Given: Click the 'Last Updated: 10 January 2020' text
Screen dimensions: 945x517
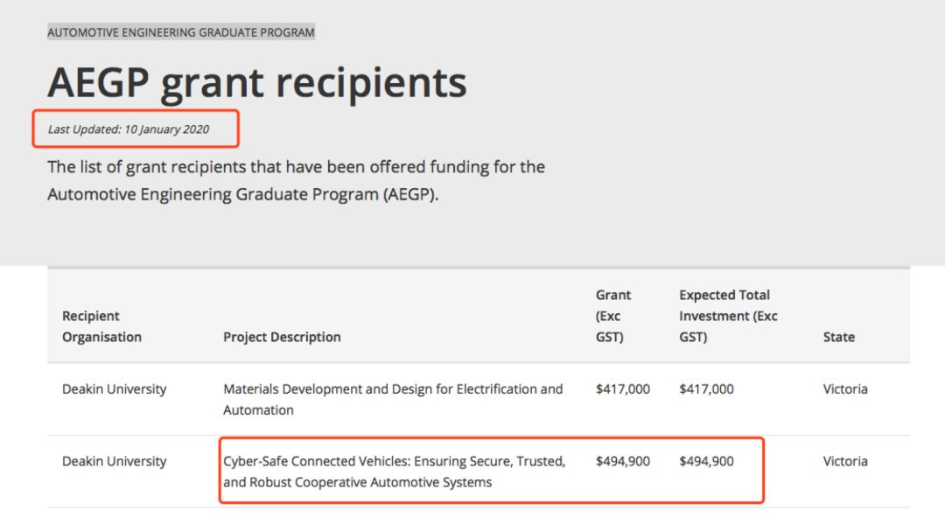Looking at the screenshot, I should [x=129, y=129].
